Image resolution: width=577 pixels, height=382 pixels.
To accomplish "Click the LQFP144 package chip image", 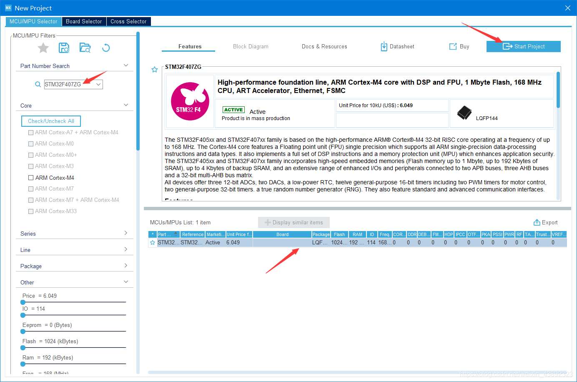I will (464, 113).
